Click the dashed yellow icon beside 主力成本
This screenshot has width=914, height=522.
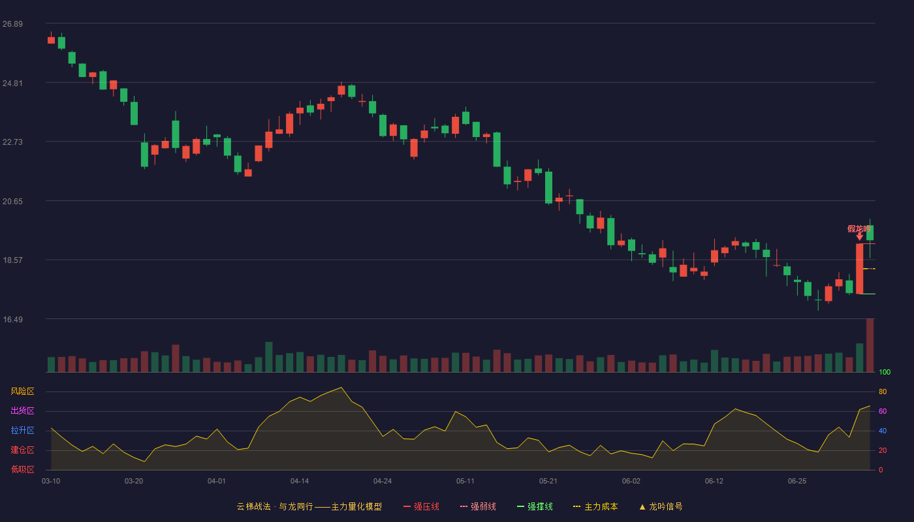pyautogui.click(x=577, y=507)
